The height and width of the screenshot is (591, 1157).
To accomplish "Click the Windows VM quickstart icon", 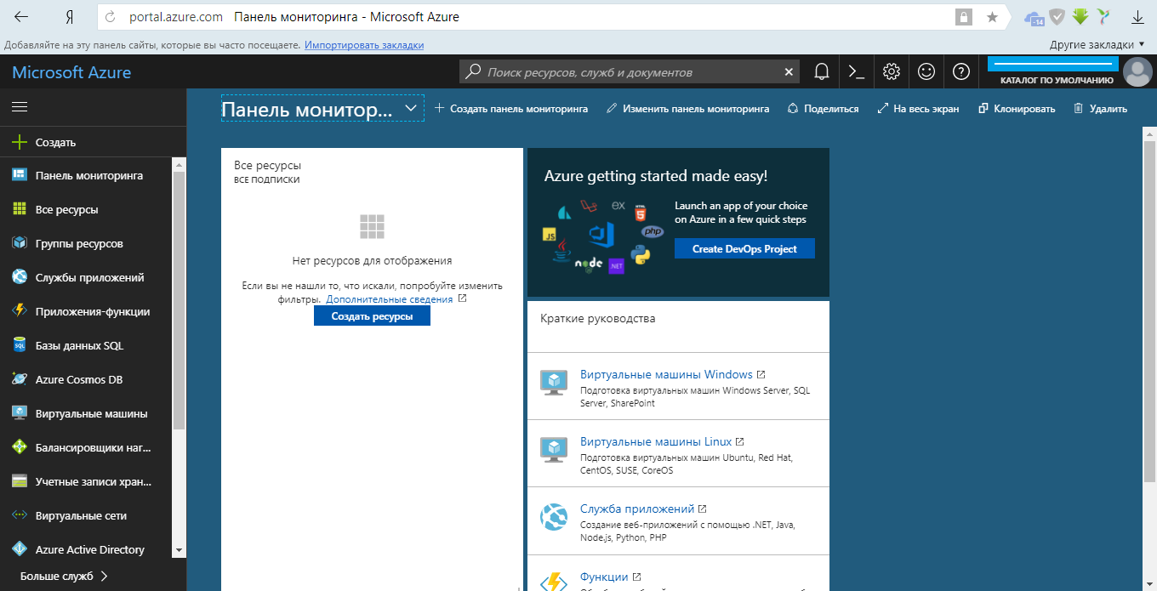I will [x=554, y=383].
